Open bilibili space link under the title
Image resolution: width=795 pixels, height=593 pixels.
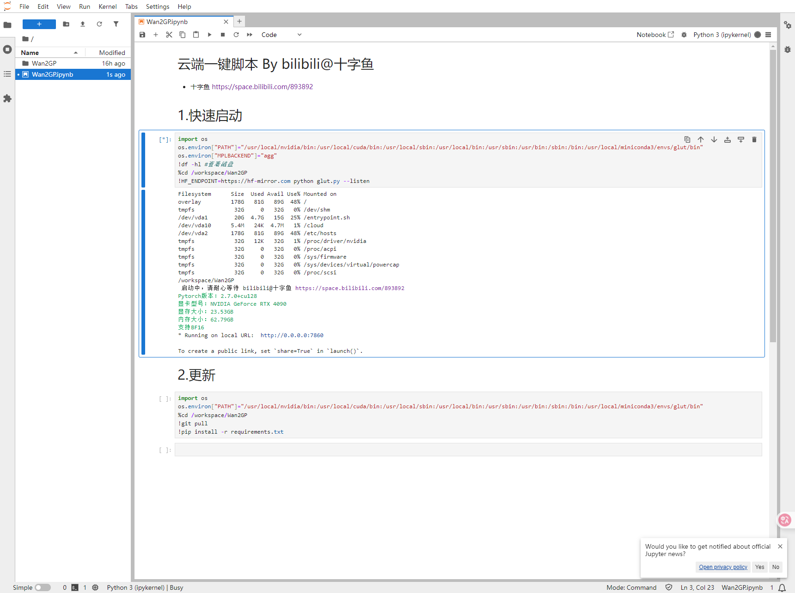(262, 87)
